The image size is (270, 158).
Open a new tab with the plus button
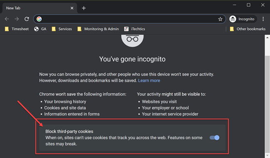83,8
